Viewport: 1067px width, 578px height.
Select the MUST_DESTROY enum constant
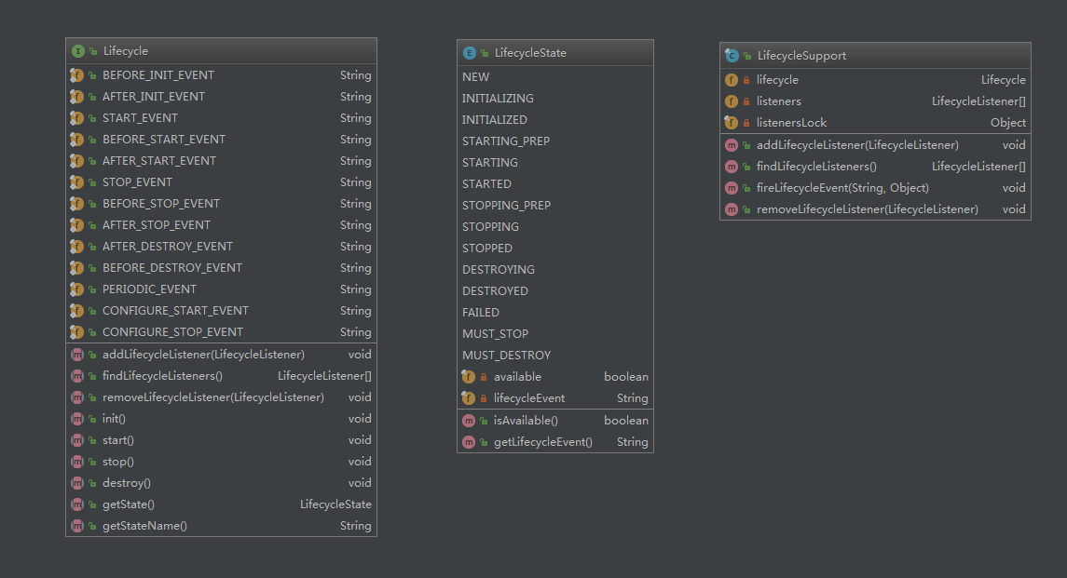pos(506,356)
